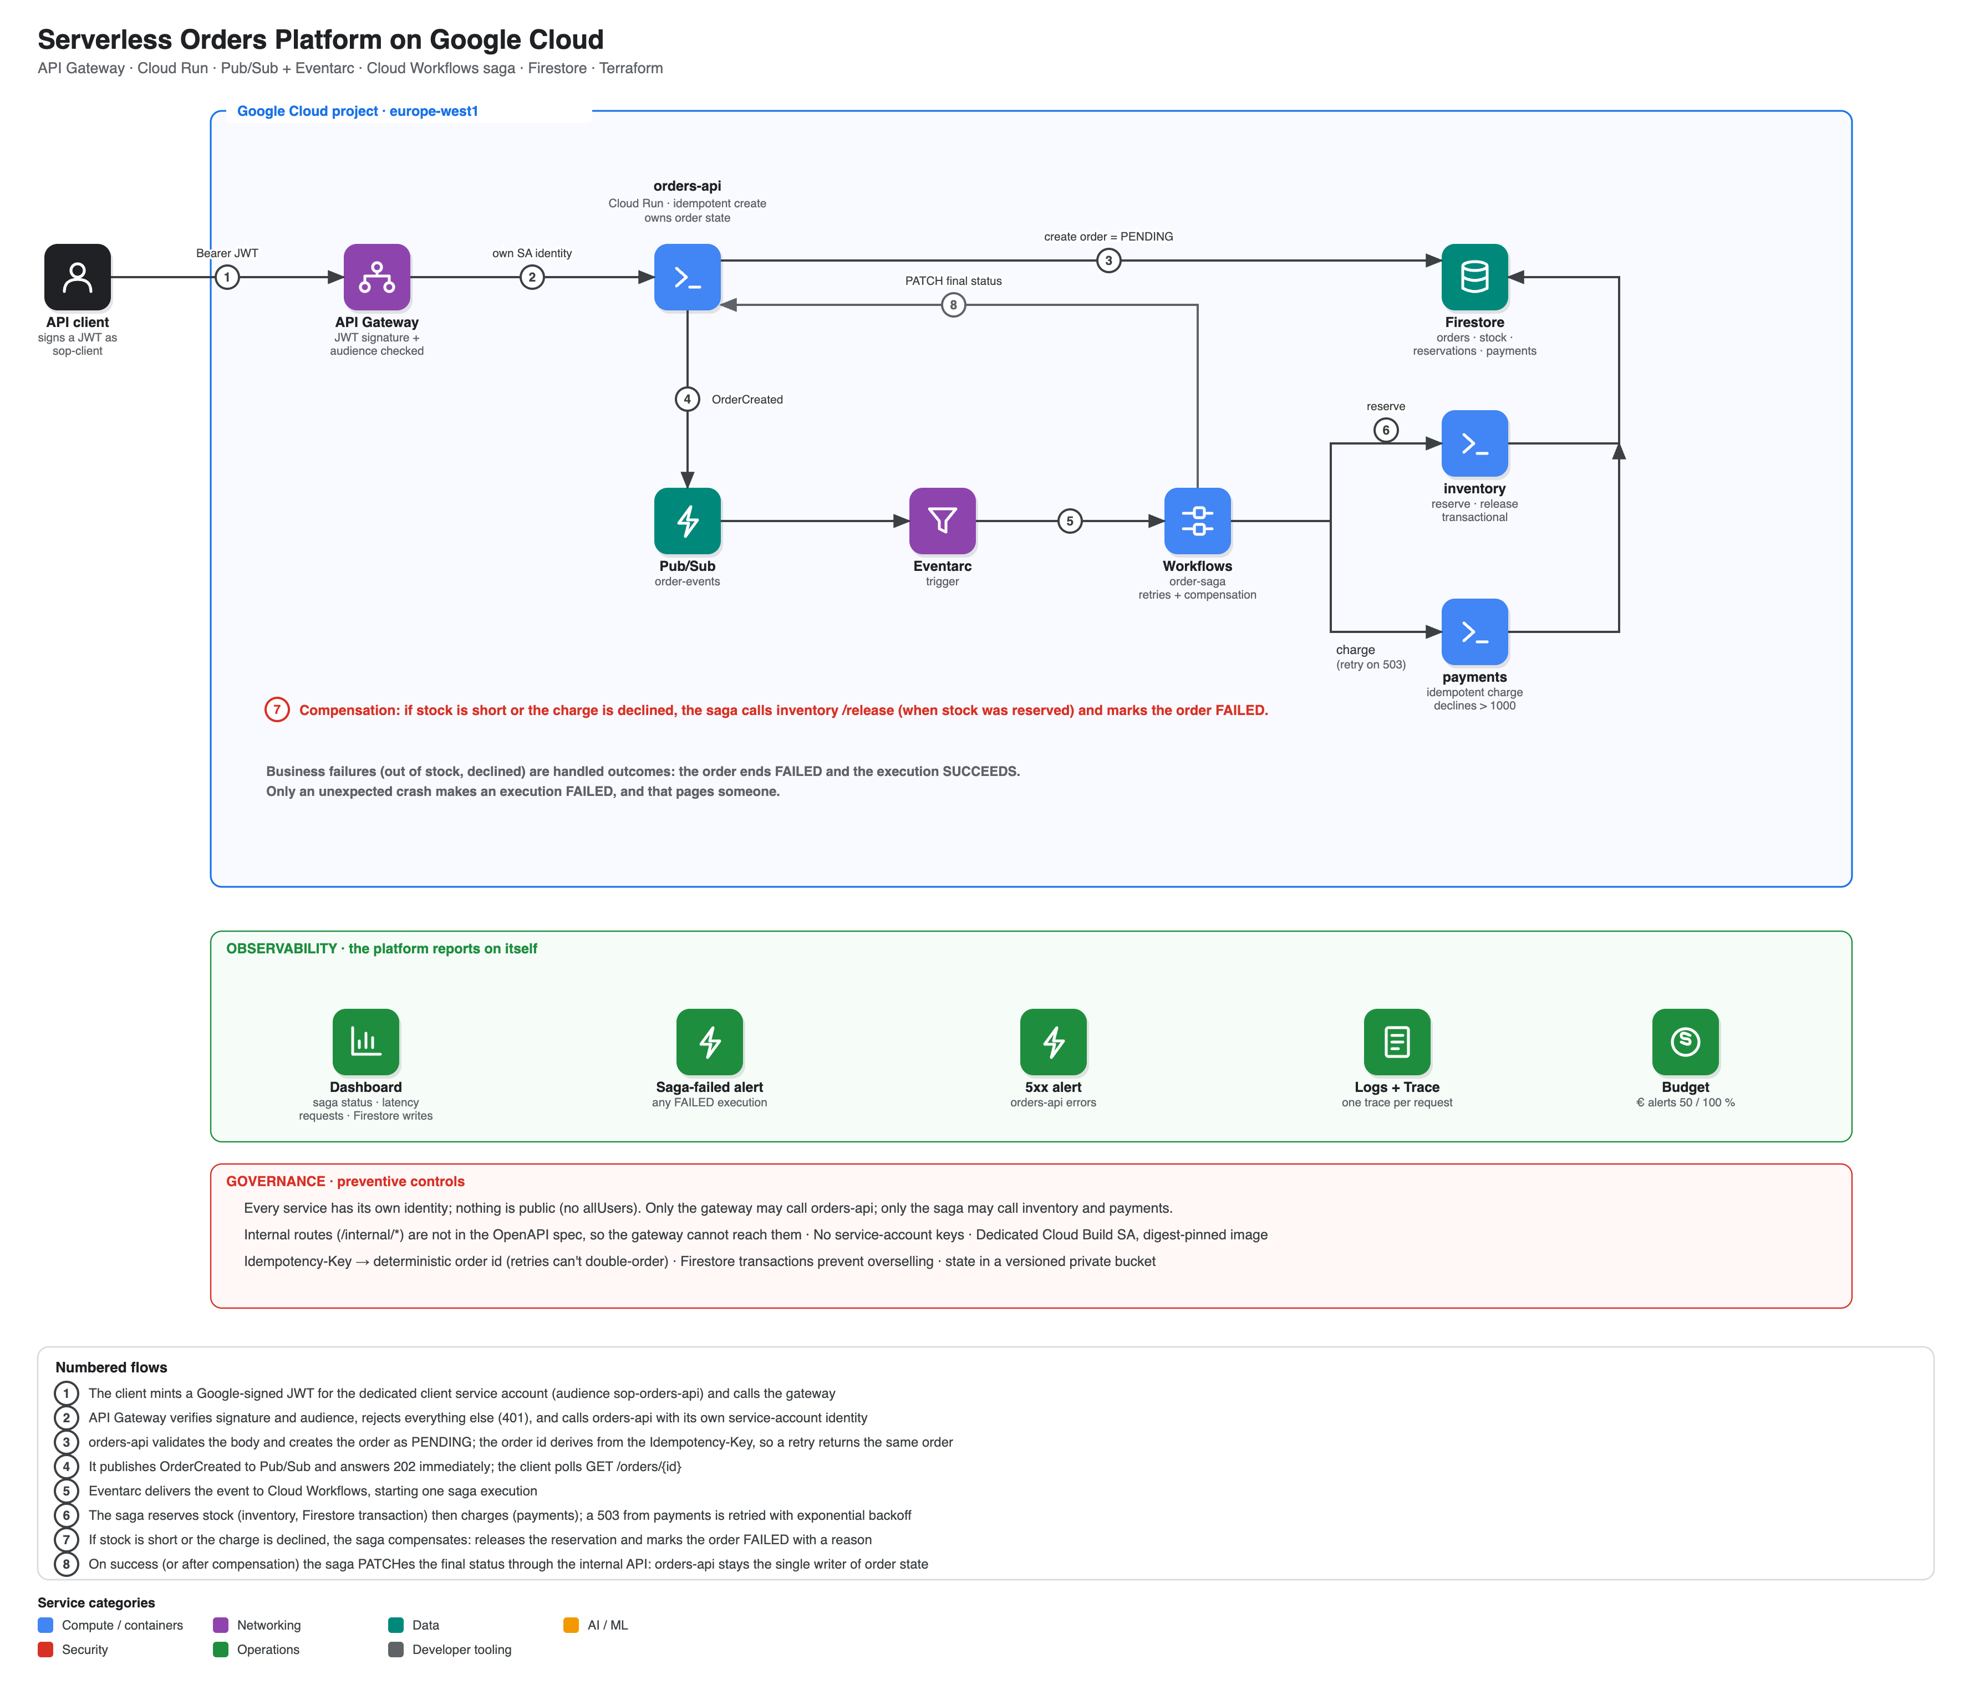The image size is (1974, 1685).
Task: Click the 'create order = PENDING' label
Action: [1108, 236]
